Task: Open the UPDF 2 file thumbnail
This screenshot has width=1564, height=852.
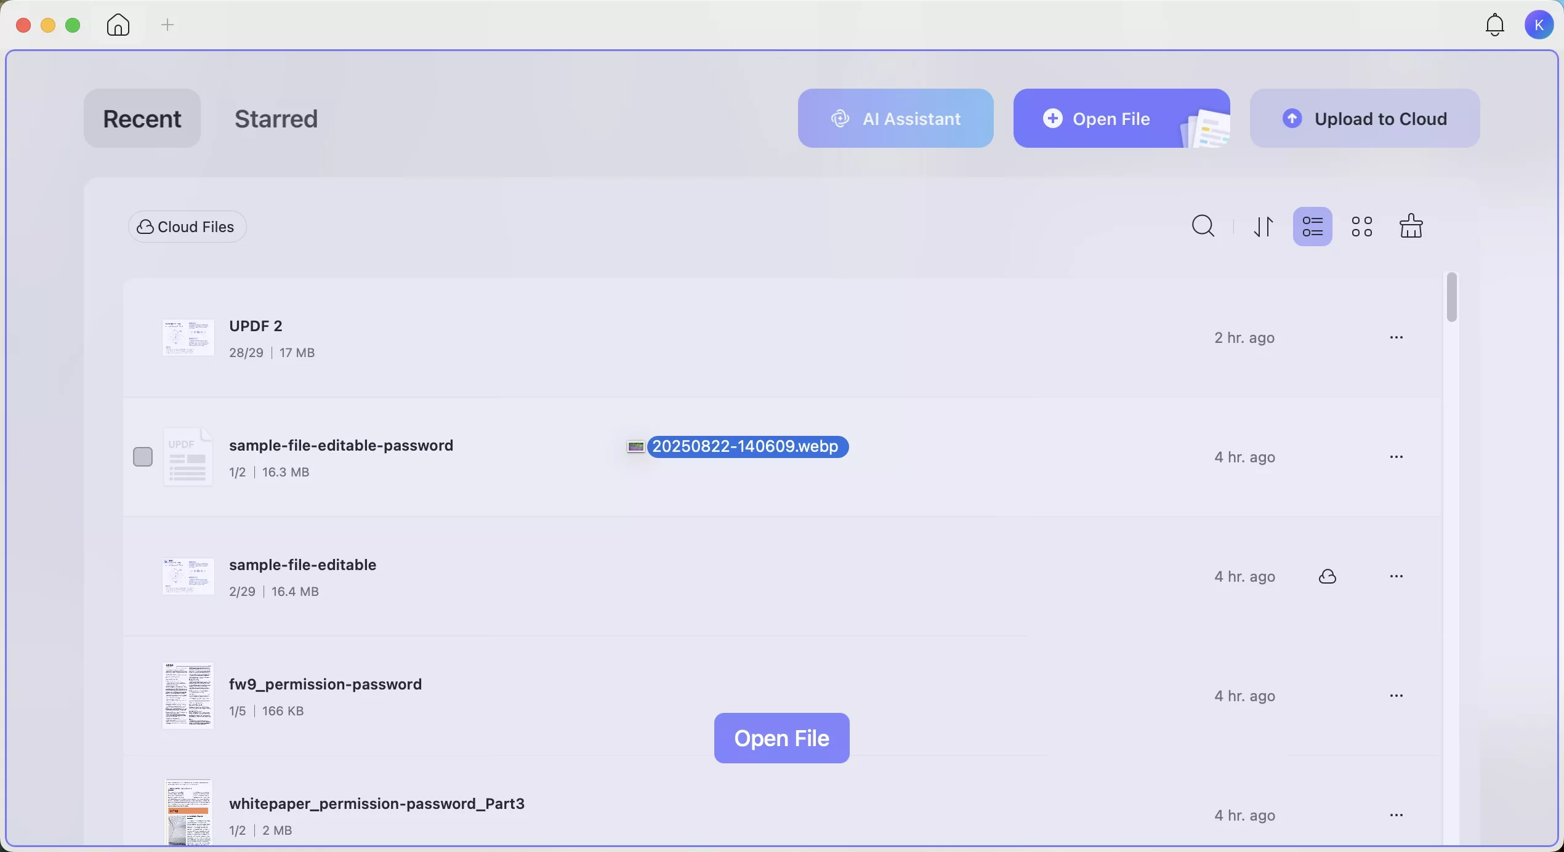Action: [x=188, y=337]
